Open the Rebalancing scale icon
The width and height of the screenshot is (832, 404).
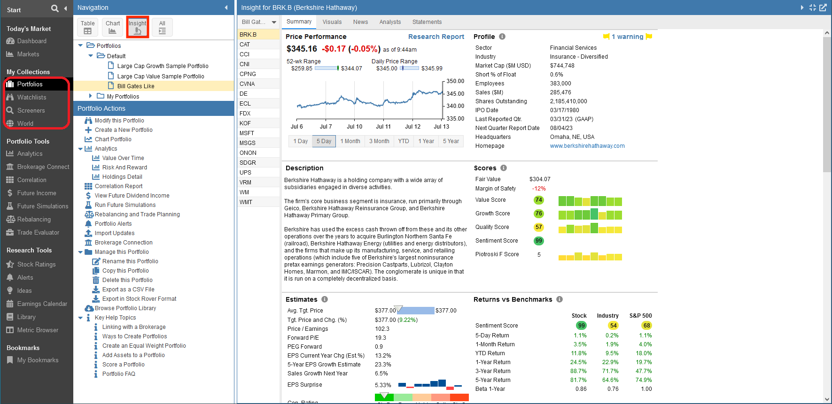point(10,219)
